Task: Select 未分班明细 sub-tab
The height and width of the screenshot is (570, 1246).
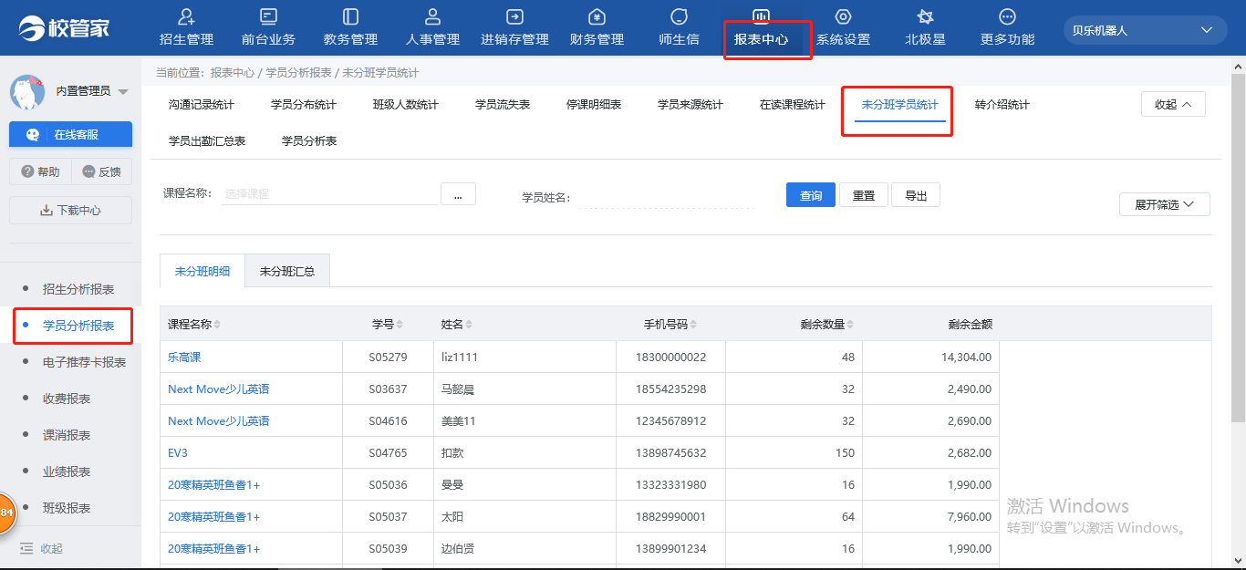Action: pos(202,271)
